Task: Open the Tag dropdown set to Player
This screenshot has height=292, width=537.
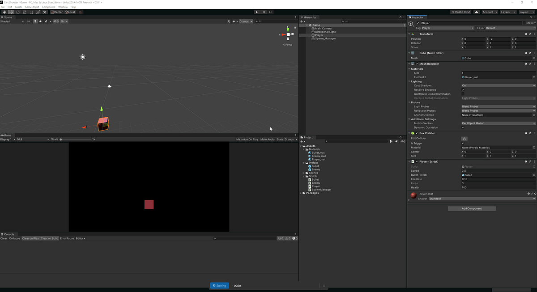Action: (447, 28)
